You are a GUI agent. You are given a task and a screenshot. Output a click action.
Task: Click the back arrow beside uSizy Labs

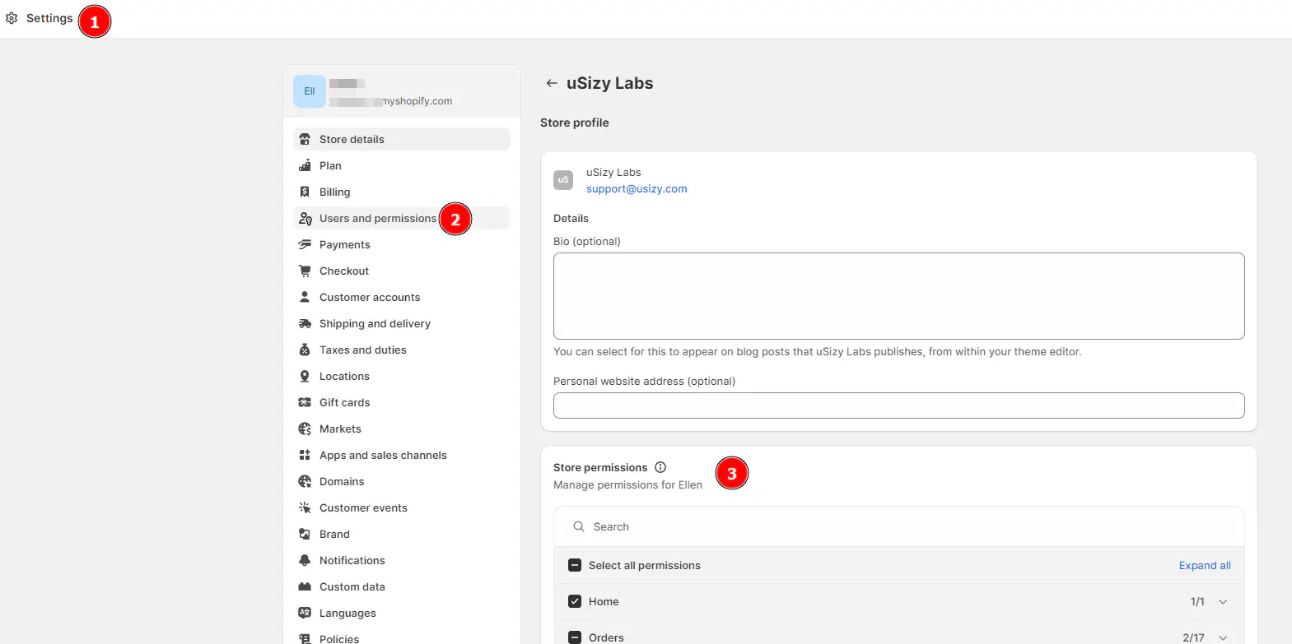(552, 83)
